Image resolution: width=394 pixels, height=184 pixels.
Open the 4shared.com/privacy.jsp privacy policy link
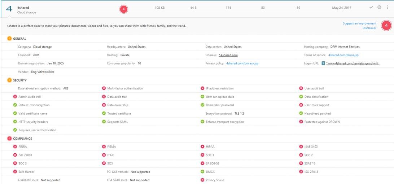pyautogui.click(x=242, y=63)
